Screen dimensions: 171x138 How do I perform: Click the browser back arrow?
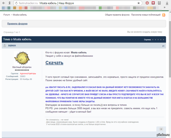pyautogui.click(x=3, y=3)
